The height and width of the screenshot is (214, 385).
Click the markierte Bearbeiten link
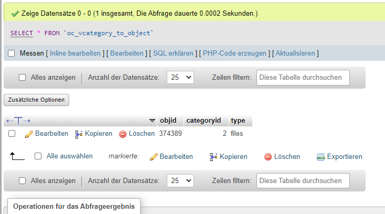coord(176,157)
